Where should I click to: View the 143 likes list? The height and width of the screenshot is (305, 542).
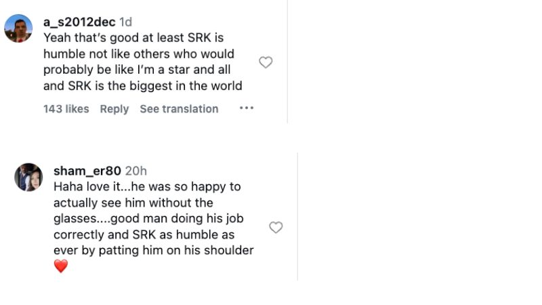(x=66, y=108)
